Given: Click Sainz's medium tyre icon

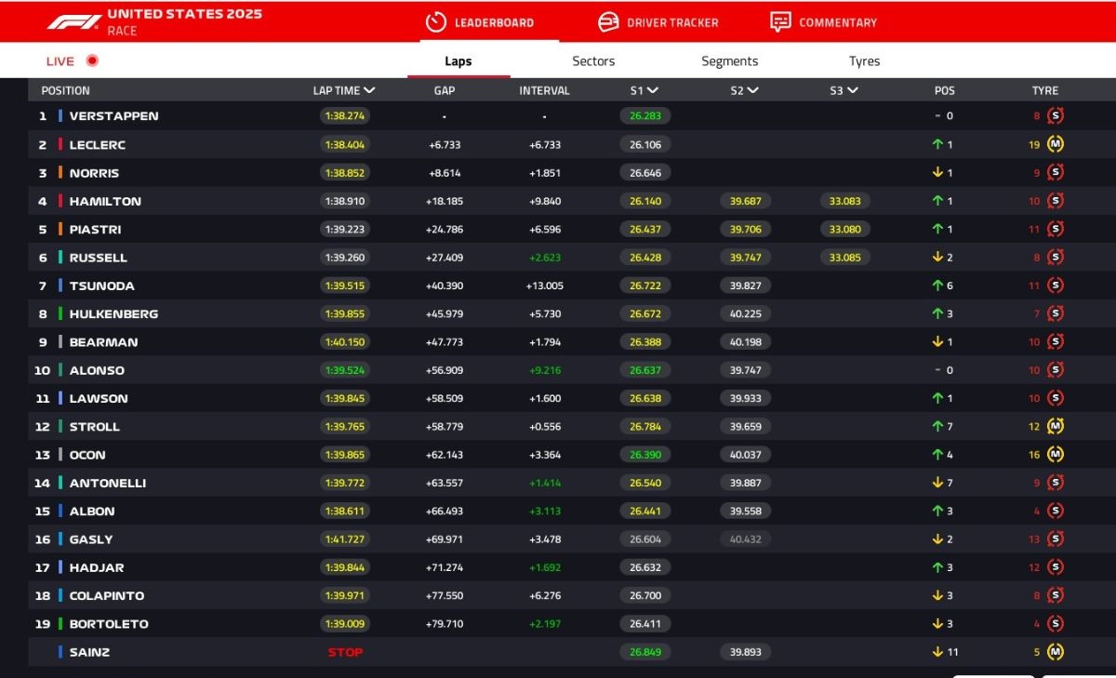Looking at the screenshot, I should 1055,652.
